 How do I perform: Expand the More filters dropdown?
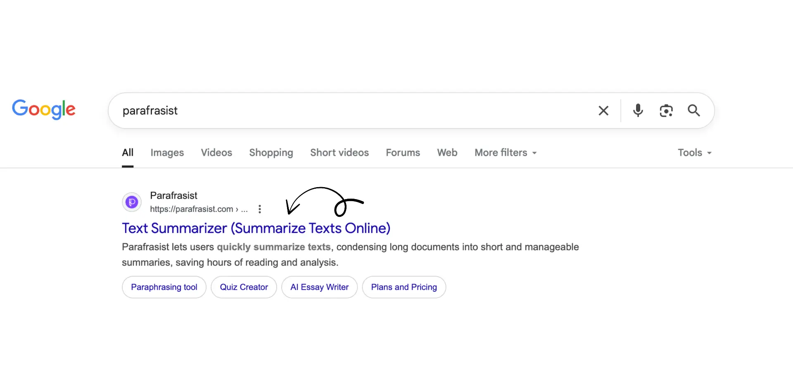pyautogui.click(x=505, y=153)
